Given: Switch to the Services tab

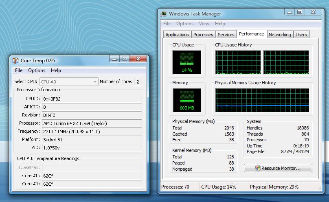Looking at the screenshot, I should point(226,35).
